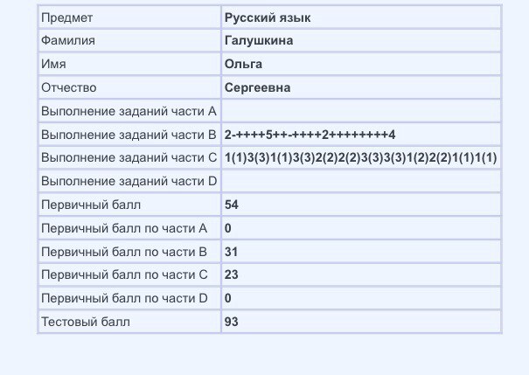Select the Русский язык subject value

pos(268,17)
